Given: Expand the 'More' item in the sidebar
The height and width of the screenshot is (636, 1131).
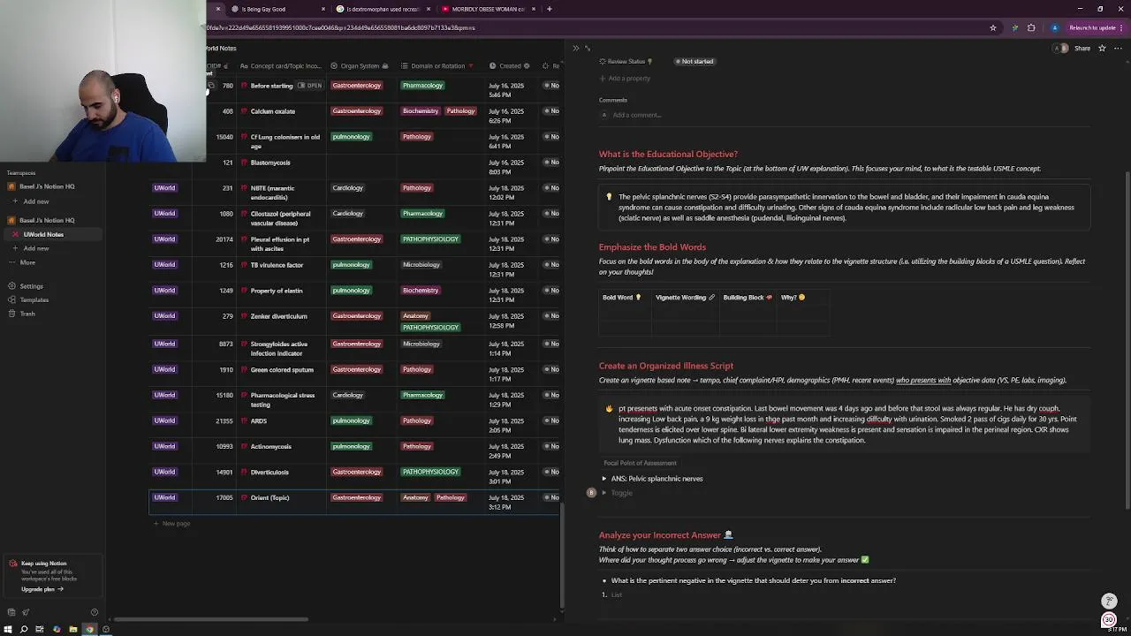Looking at the screenshot, I should (27, 262).
